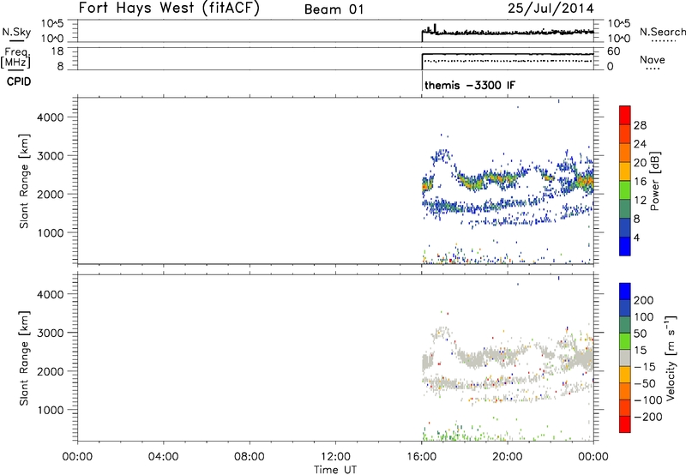Click the '18' frequency axis tick label
Screen dimensions: 686x475
(x=58, y=51)
